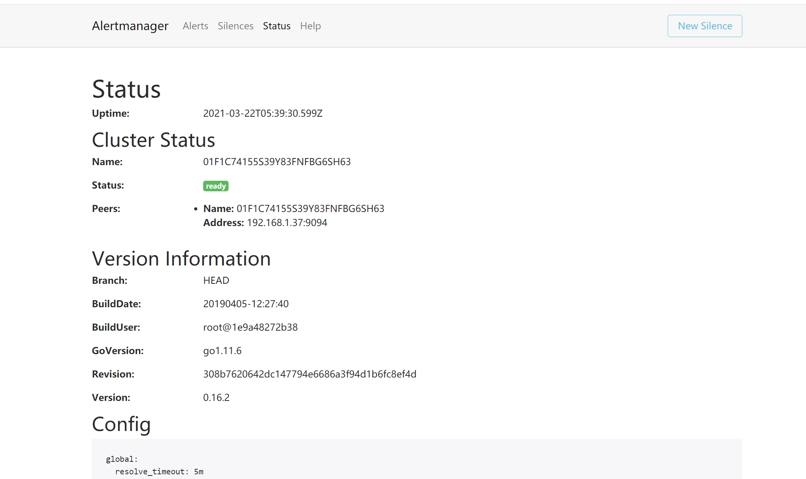Select uptime value 2021-03-22T05:39:30.599Z
This screenshot has width=806, height=479.
coord(263,113)
